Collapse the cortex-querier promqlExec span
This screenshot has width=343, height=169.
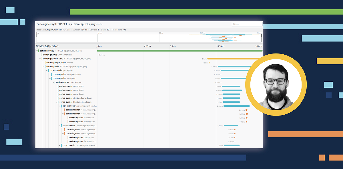[47, 70]
